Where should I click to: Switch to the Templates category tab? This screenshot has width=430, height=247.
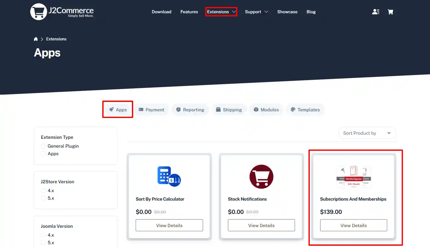pyautogui.click(x=305, y=109)
